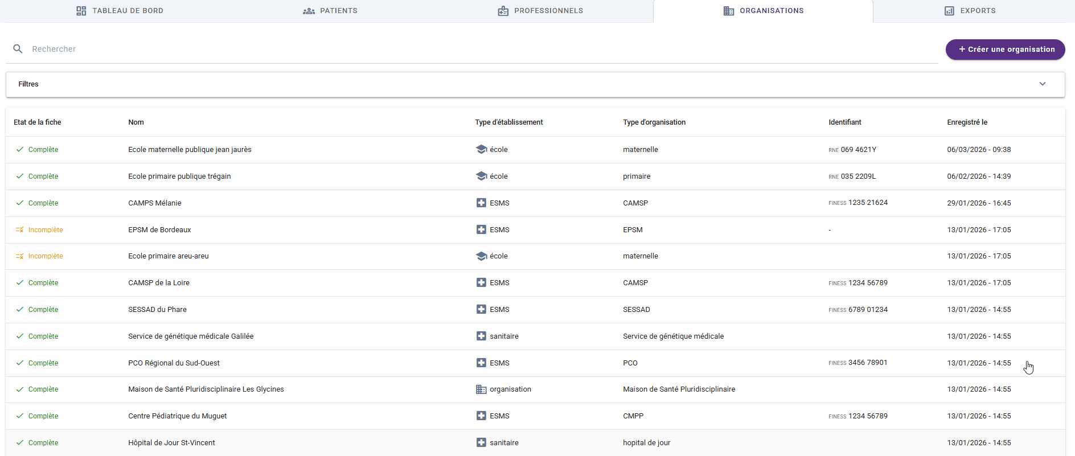1075x456 pixels.
Task: Expand the Filtres panel chevron
Action: pyautogui.click(x=1042, y=84)
